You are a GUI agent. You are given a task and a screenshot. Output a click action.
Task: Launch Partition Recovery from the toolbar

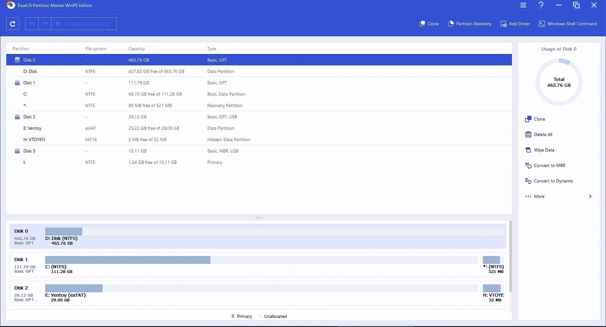click(469, 24)
